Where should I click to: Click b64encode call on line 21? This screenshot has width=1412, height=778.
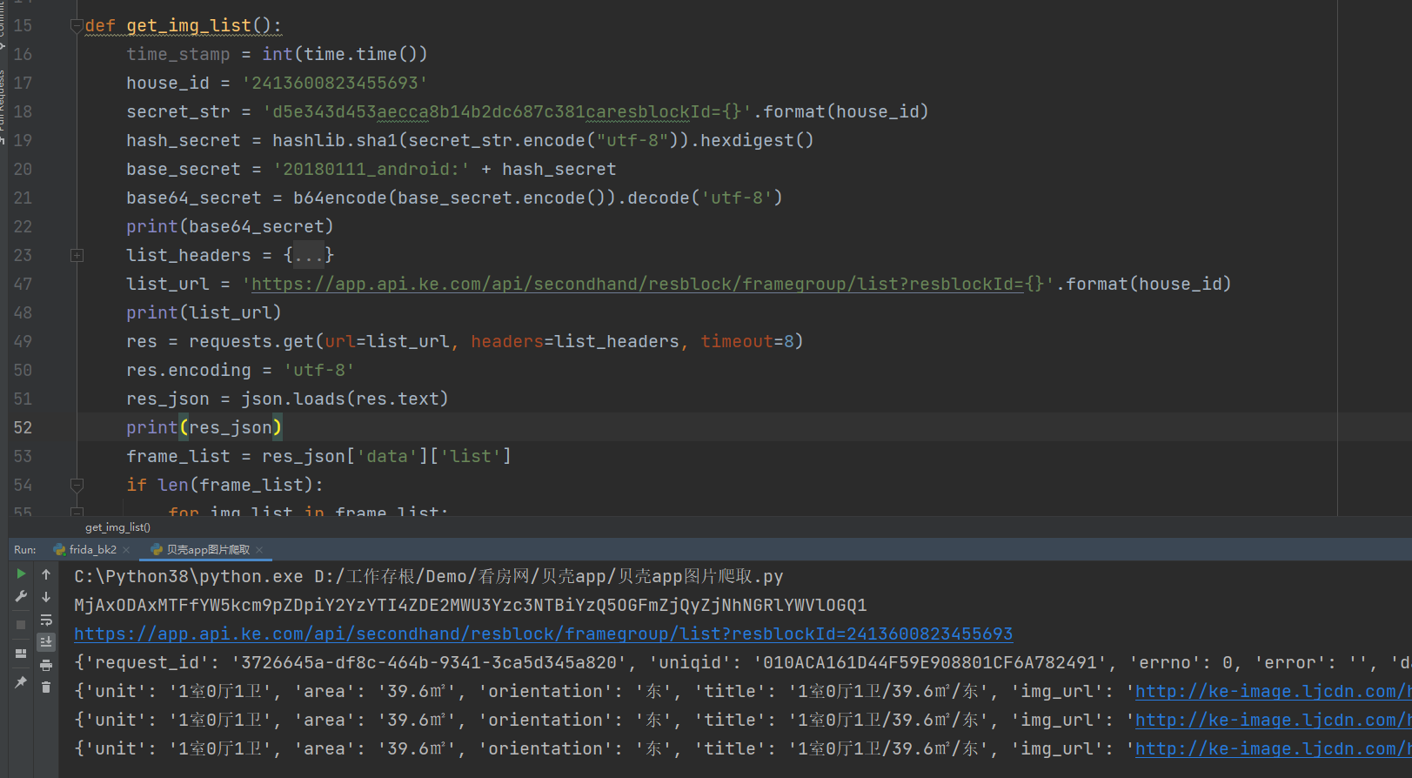(340, 198)
